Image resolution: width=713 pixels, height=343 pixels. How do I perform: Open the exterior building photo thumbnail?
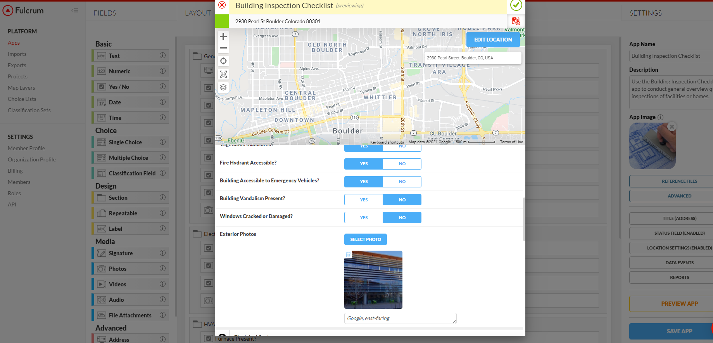[x=373, y=280]
